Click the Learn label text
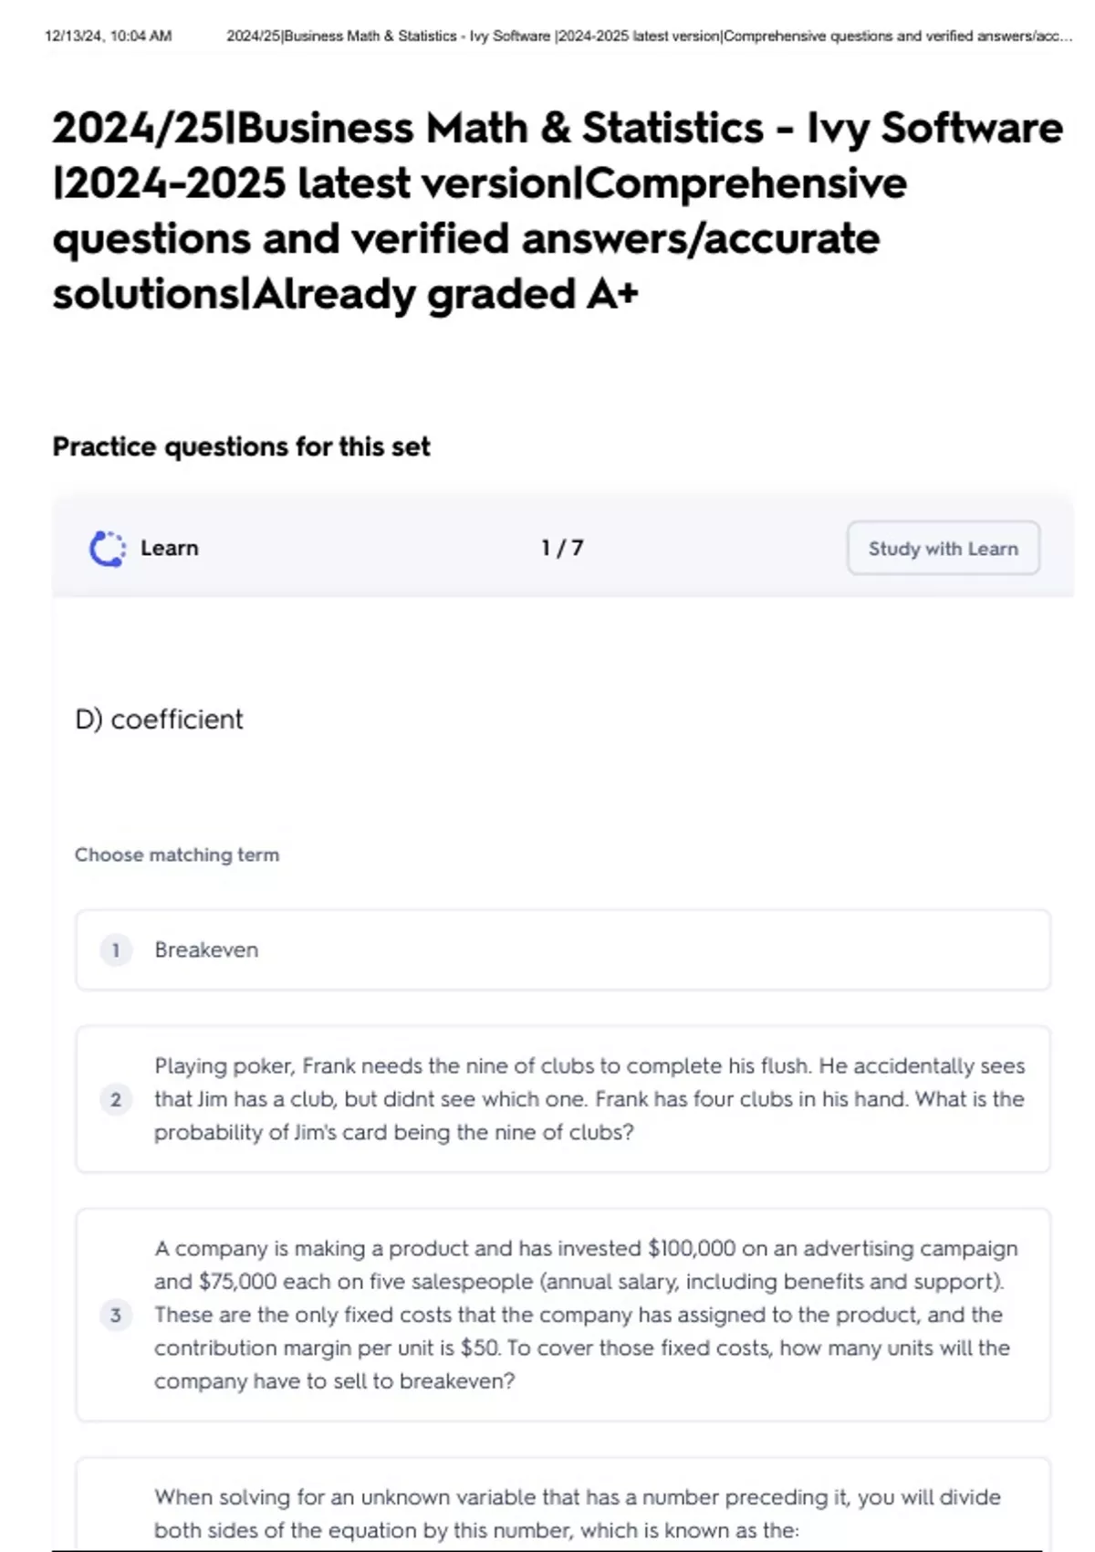The width and height of the screenshot is (1095, 1552). pyautogui.click(x=170, y=549)
